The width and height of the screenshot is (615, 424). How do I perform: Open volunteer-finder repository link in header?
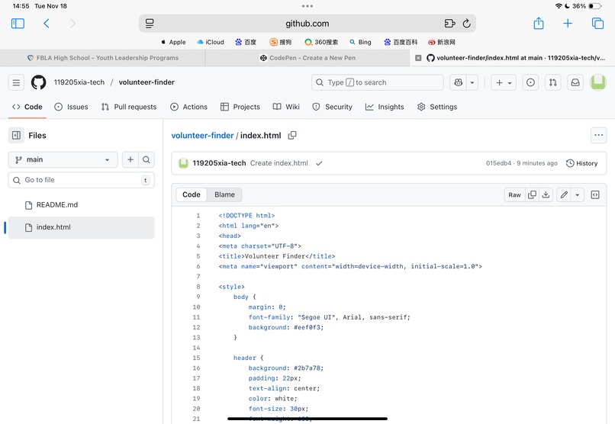[147, 82]
